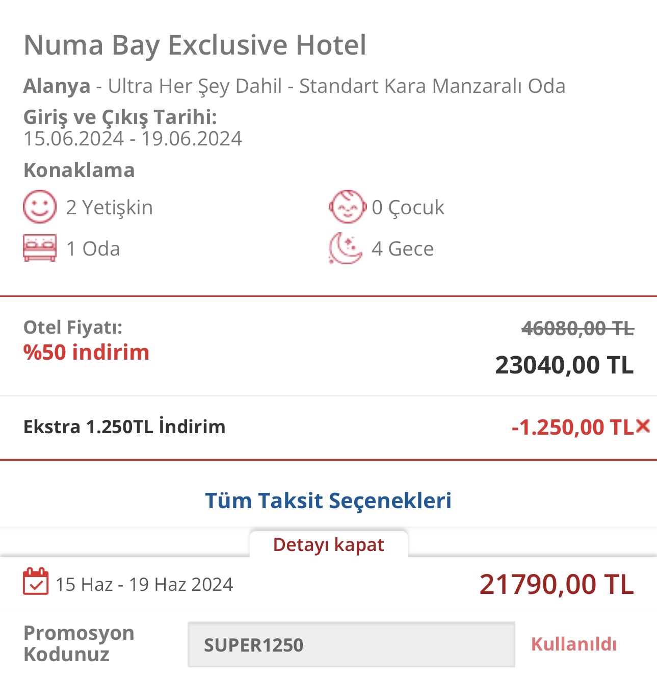Click the SUPER1250 promo code field
The width and height of the screenshot is (657, 674).
click(351, 644)
